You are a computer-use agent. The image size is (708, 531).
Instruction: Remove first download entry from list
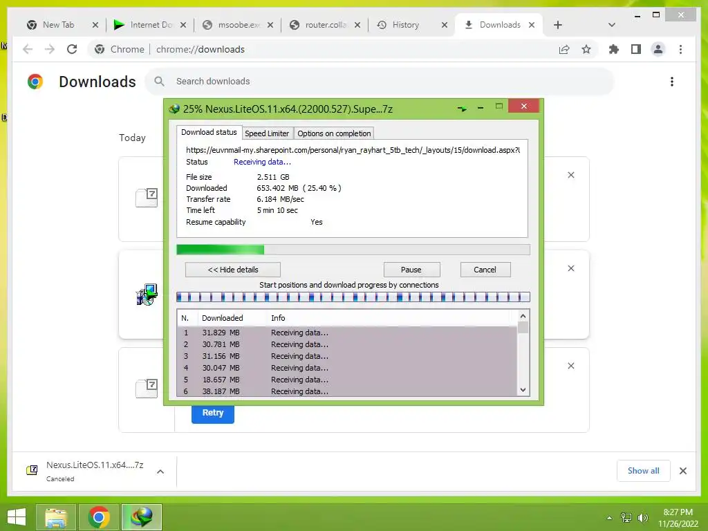(570, 175)
